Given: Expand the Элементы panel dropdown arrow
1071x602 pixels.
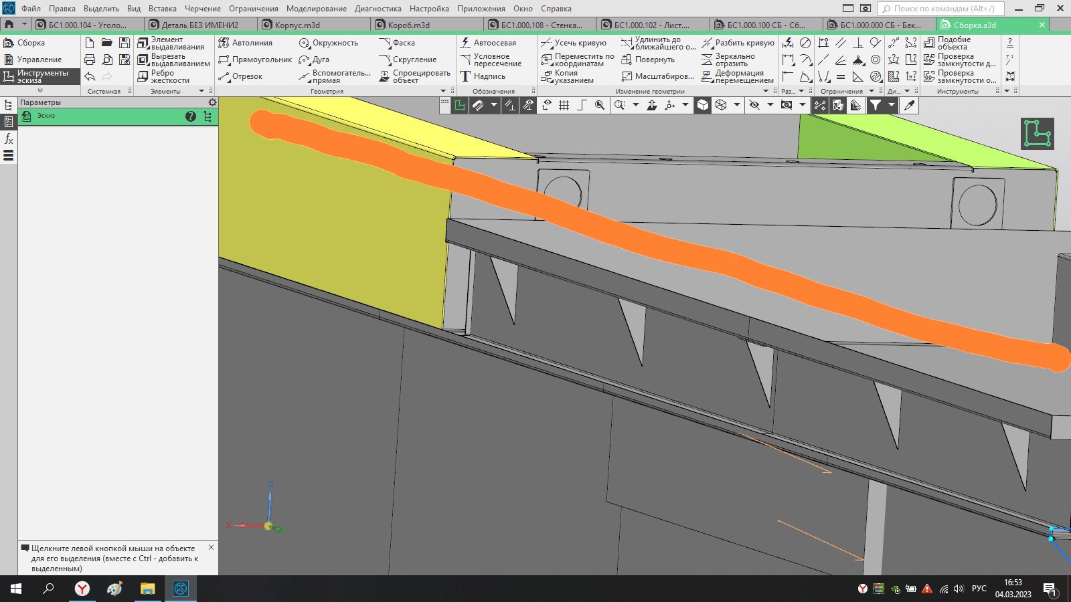Looking at the screenshot, I should (201, 91).
